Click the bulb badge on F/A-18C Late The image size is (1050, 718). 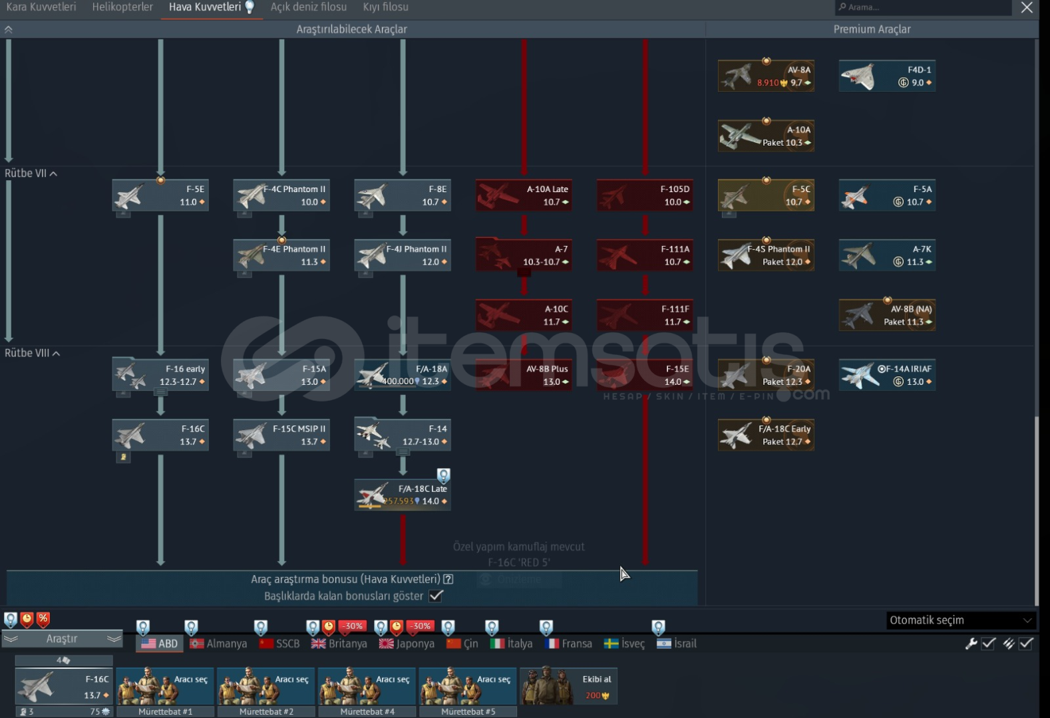coord(444,475)
